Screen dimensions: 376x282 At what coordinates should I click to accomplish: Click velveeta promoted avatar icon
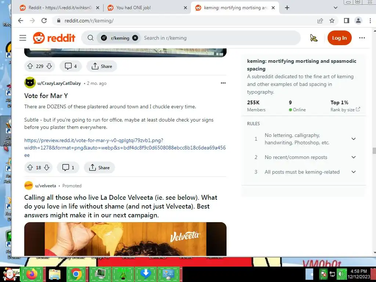tap(29, 185)
